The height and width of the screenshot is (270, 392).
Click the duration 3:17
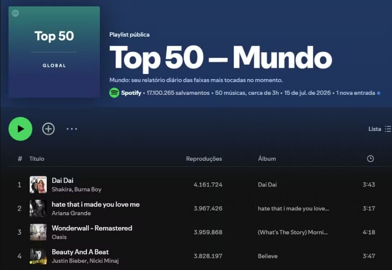369,208
